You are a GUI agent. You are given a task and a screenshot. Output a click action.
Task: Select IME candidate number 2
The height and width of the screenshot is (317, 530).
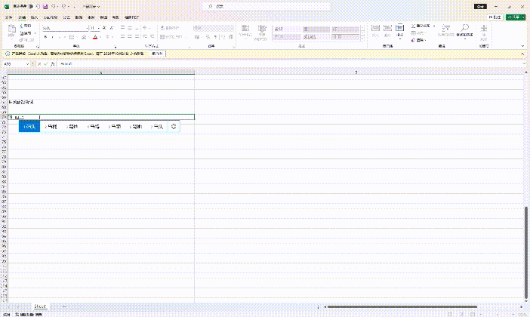click(x=51, y=126)
